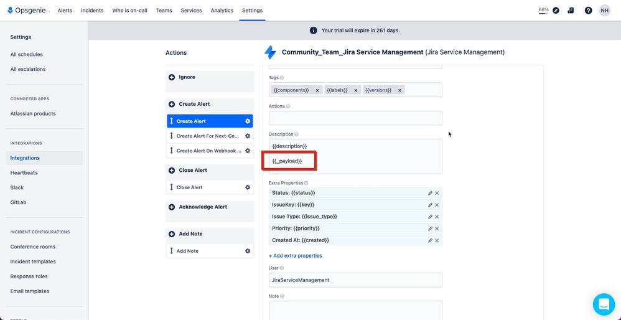
Task: Click gear icon next to Close Alert action
Action: pos(248,187)
